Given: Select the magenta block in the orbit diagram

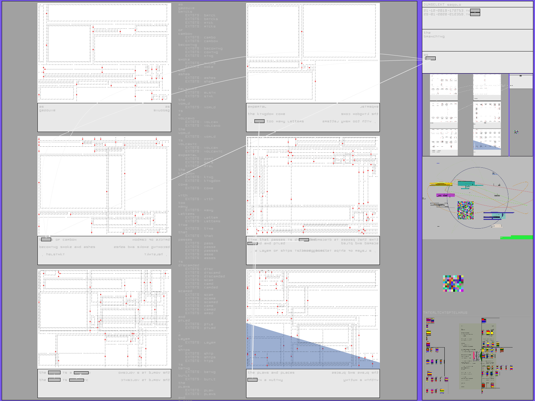Looking at the screenshot, I should click(x=445, y=195).
